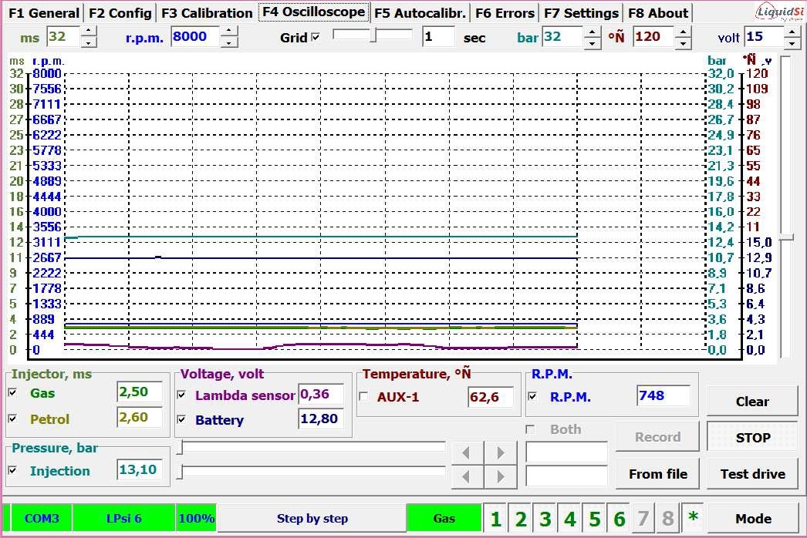This screenshot has height=538, width=807.
Task: Click the bar scale input field
Action: (561, 37)
